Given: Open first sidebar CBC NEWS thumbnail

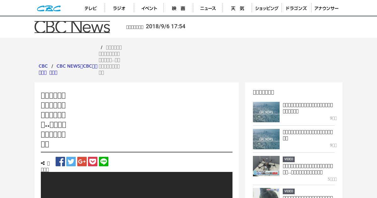Looking at the screenshot, I should click(266, 112).
